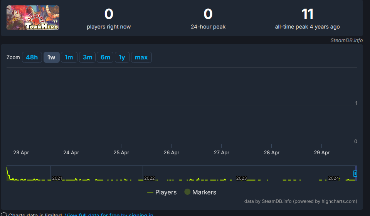Click the loading spinner icon beside the charts notice

click(x=4, y=214)
